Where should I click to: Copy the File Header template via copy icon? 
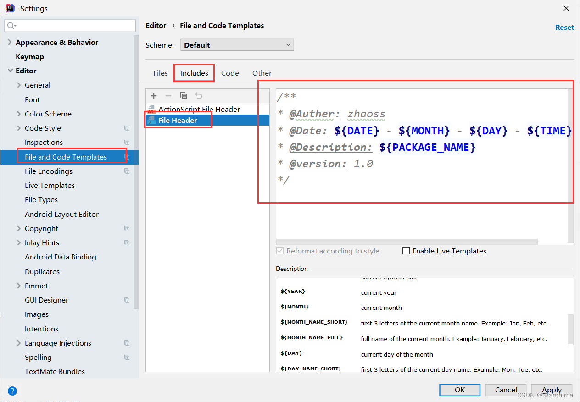point(183,95)
